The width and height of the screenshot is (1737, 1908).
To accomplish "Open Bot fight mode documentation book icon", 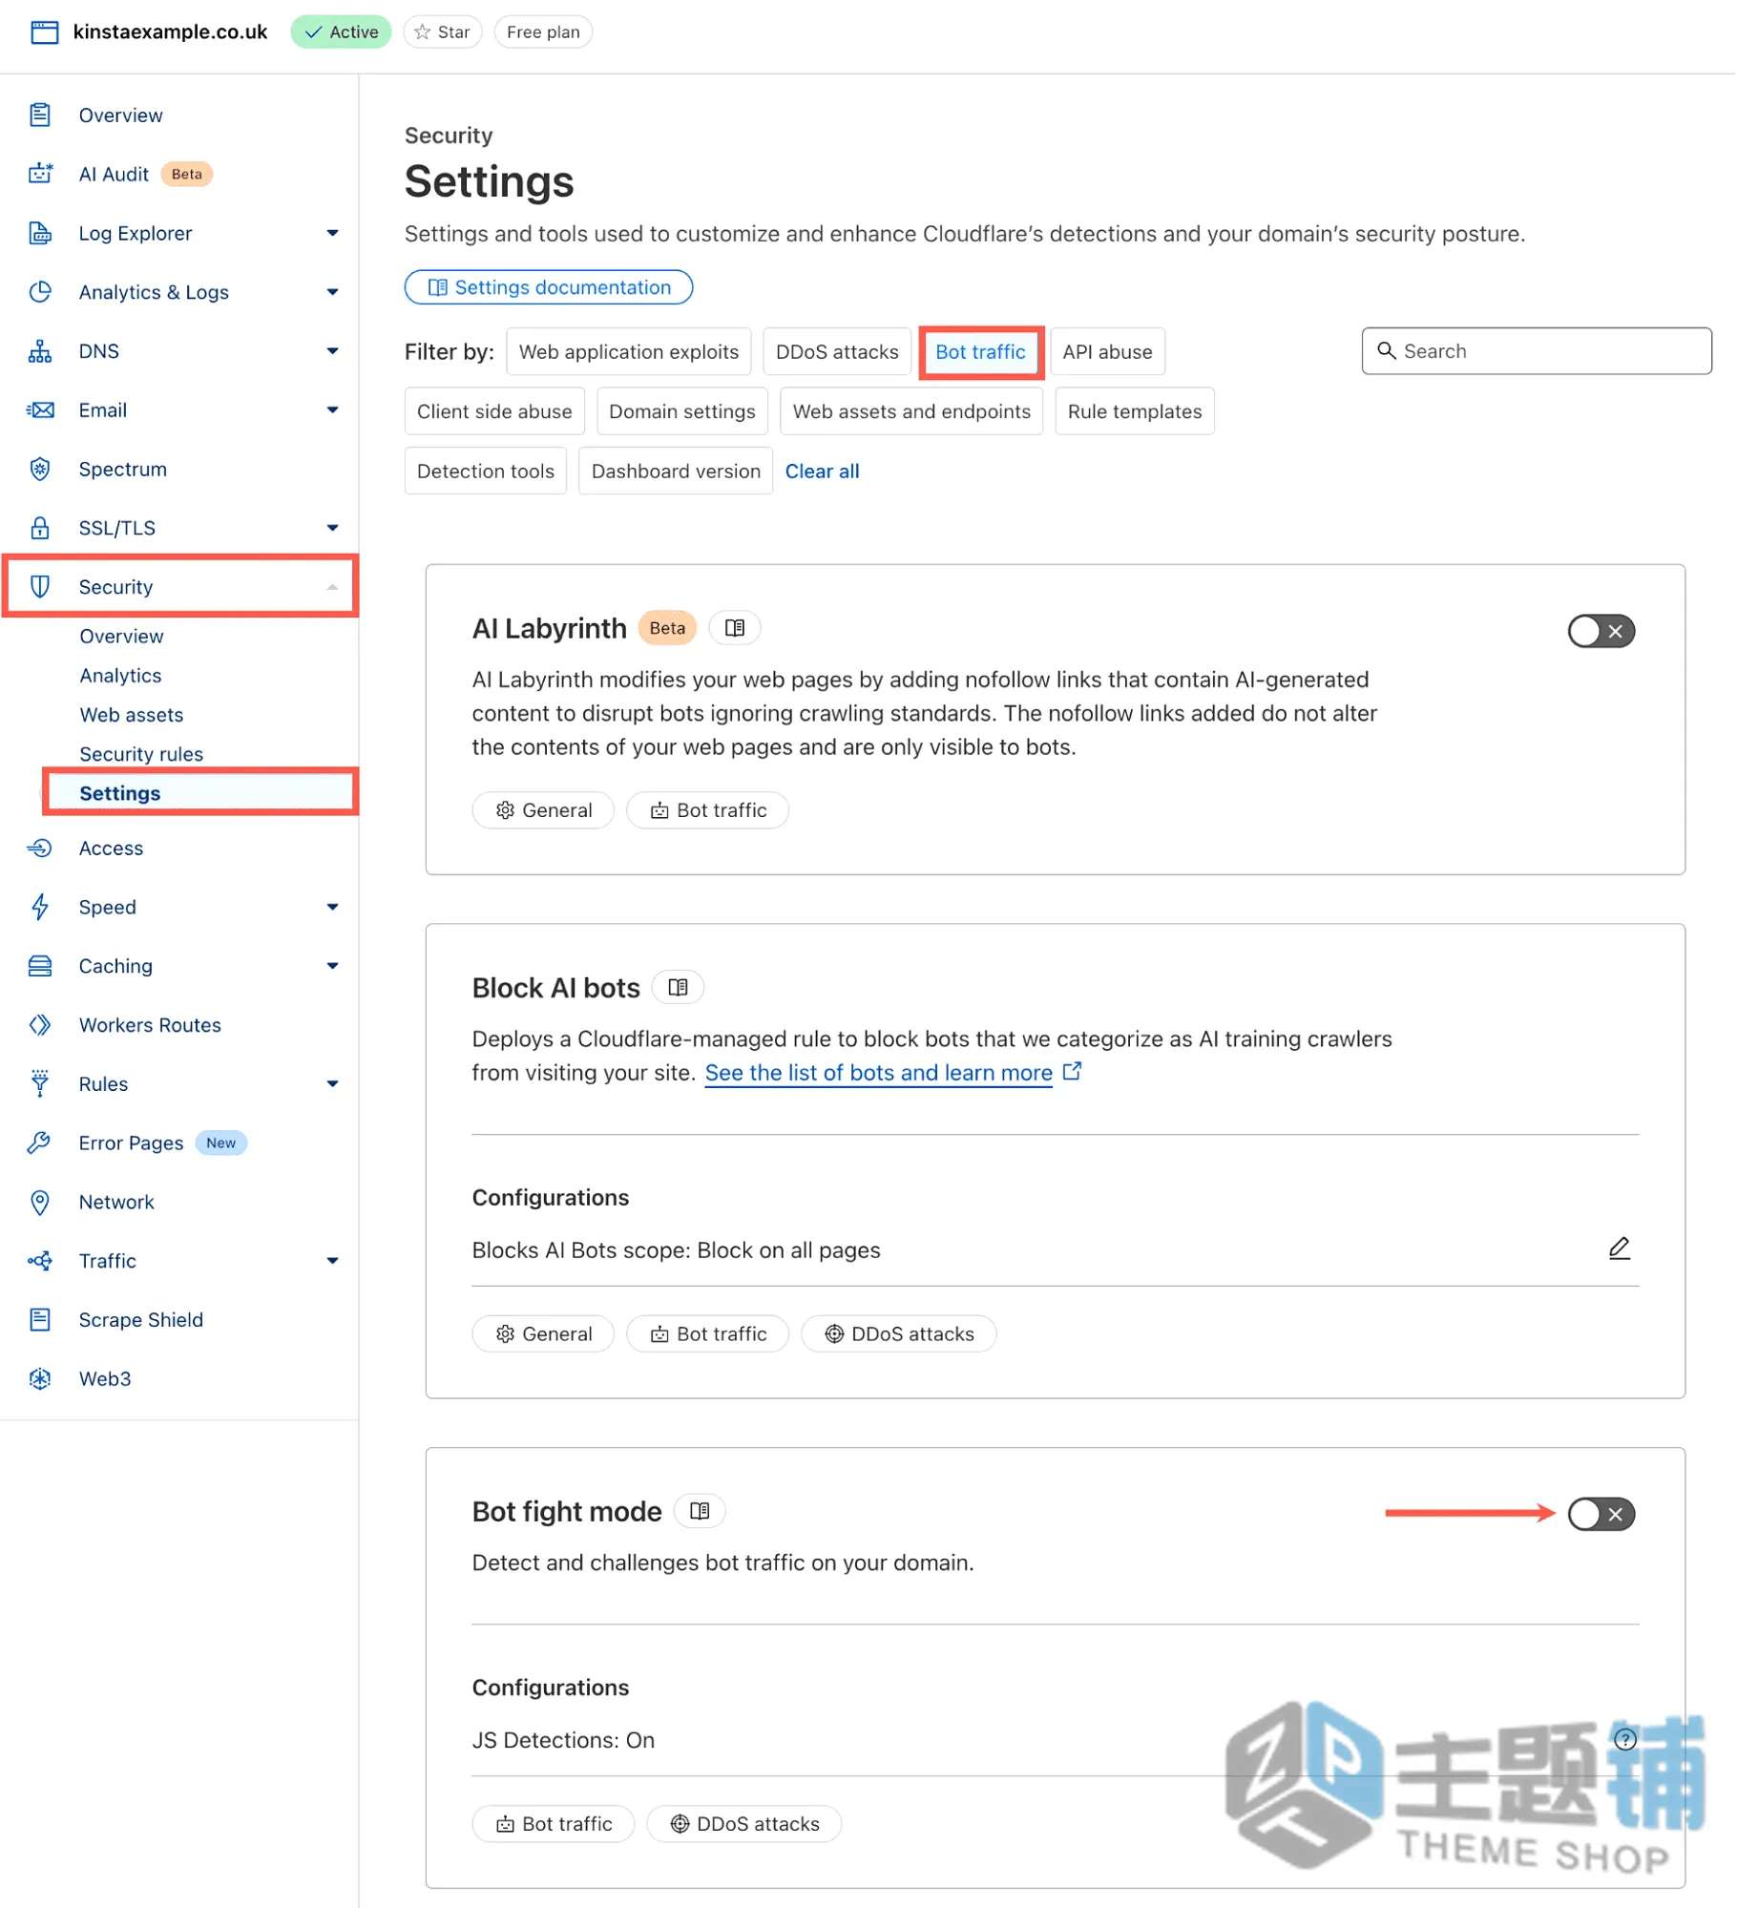I will (x=701, y=1512).
